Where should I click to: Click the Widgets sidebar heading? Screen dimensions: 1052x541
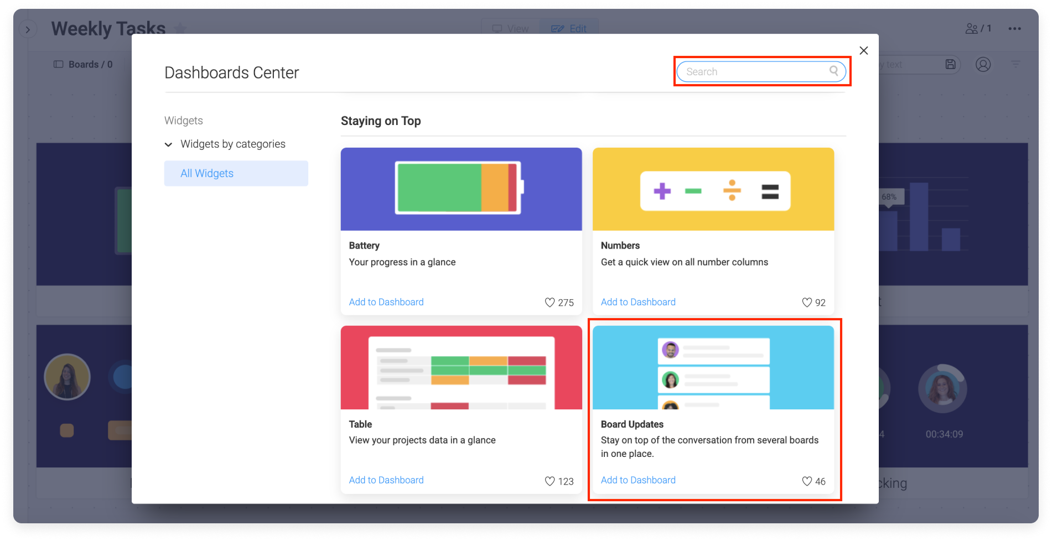[x=184, y=121]
